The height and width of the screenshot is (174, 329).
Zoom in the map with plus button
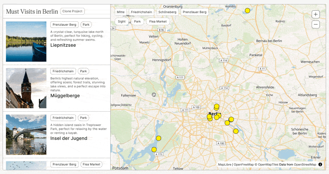[315, 14]
